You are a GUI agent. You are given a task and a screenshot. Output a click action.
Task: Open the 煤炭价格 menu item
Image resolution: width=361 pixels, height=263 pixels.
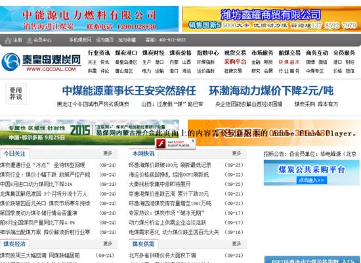[x=180, y=53]
